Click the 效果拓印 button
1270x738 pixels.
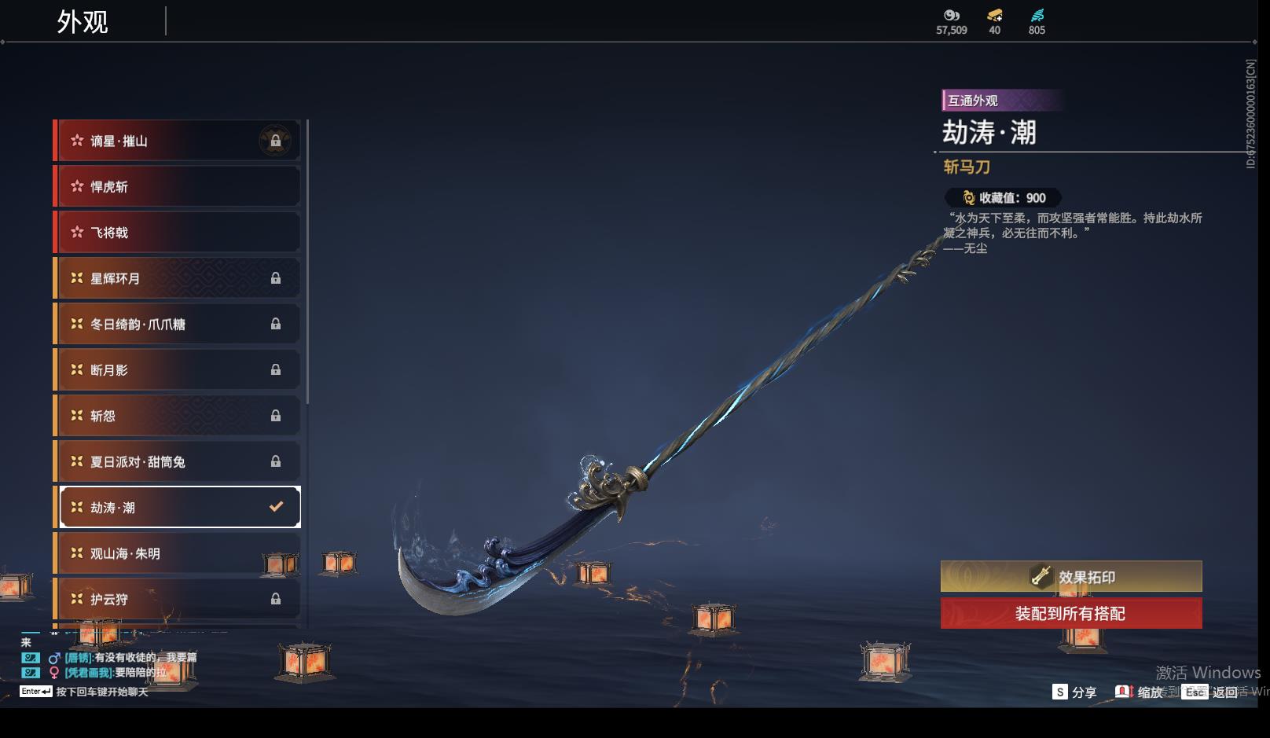(1071, 577)
